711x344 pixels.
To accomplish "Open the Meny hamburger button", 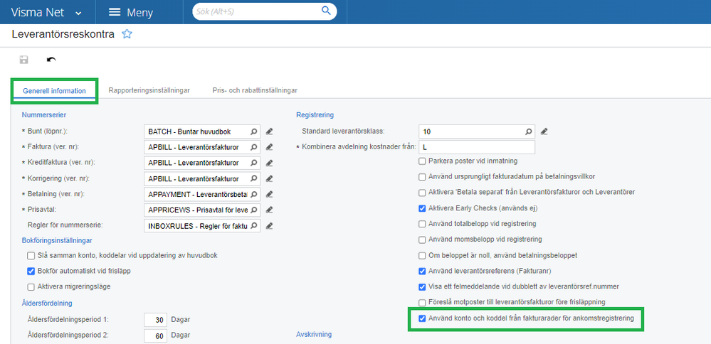I will 114,12.
